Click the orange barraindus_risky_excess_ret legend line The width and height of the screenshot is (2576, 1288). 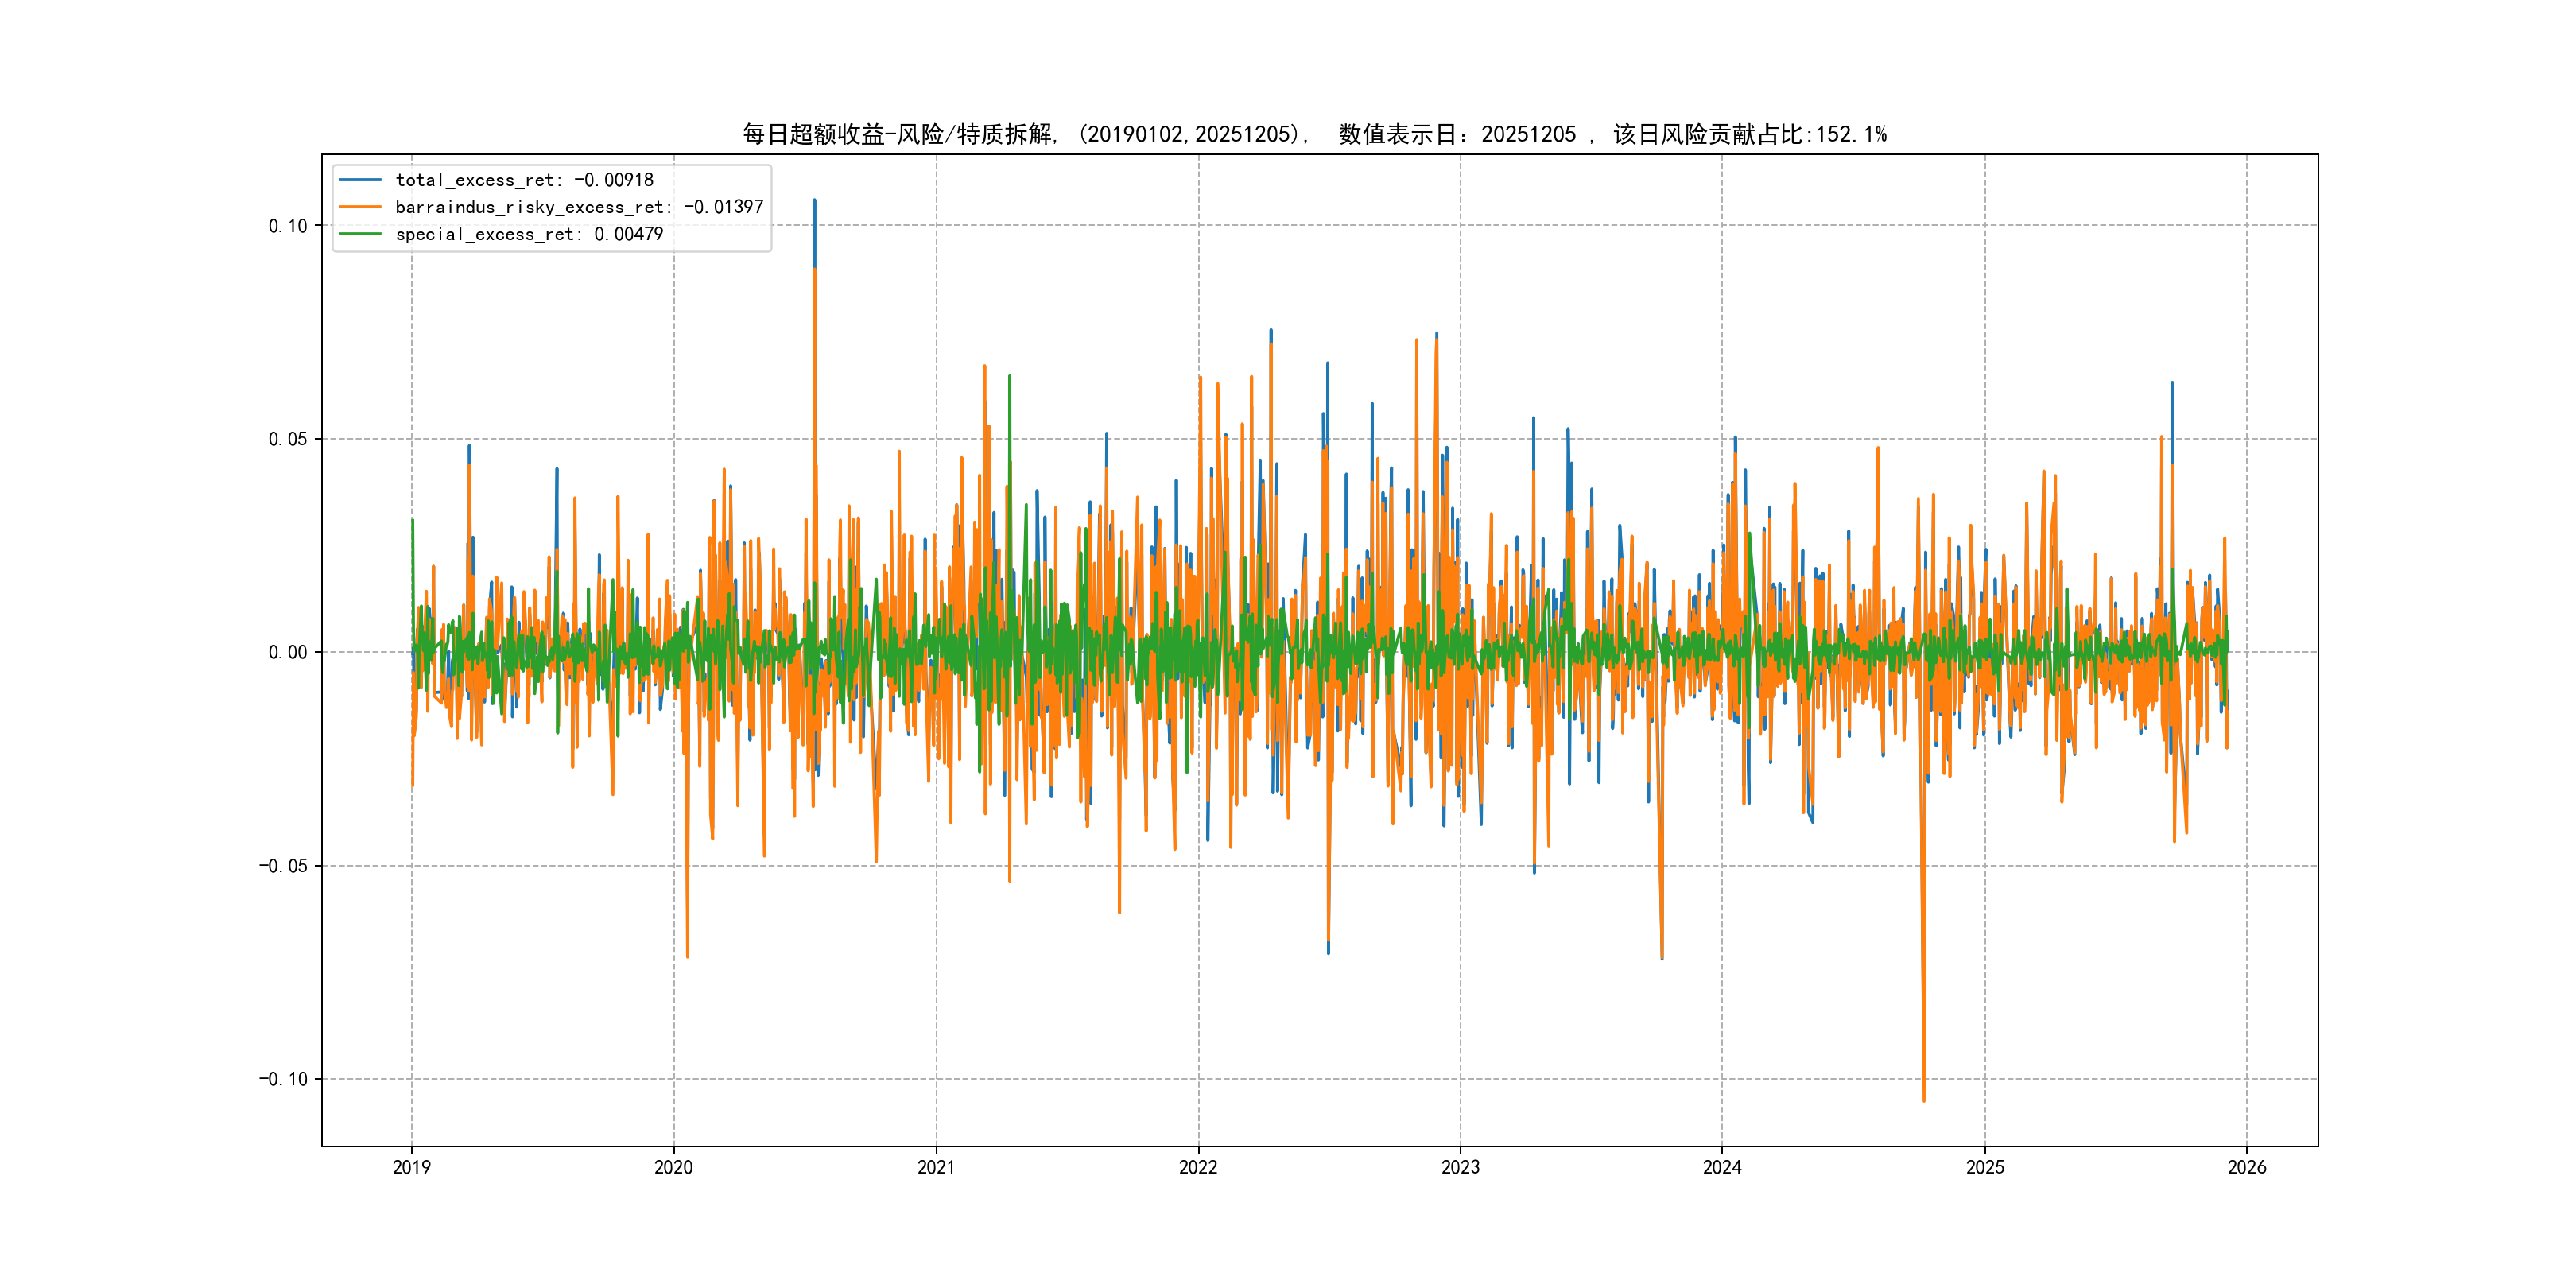(360, 207)
